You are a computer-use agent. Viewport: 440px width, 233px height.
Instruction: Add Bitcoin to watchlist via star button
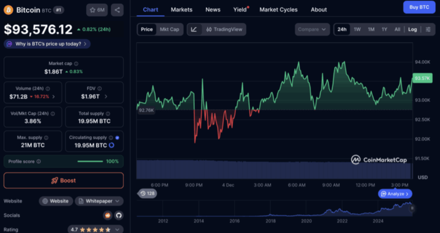tap(97, 9)
